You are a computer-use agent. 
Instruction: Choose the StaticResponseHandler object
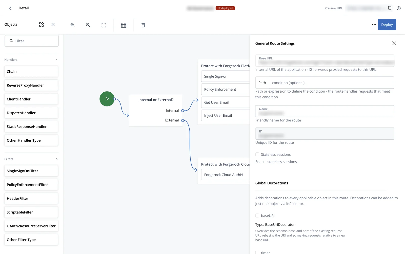[31, 126]
